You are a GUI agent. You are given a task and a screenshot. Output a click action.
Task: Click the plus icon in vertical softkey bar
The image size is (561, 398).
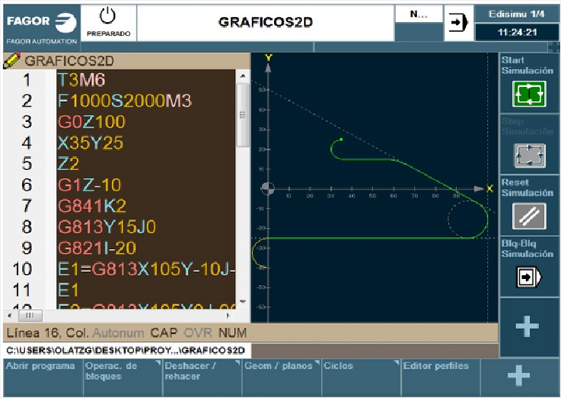coord(528,326)
